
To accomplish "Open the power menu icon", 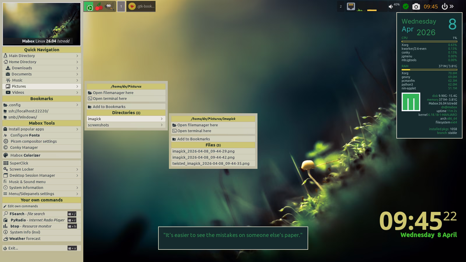I will 444,6.
